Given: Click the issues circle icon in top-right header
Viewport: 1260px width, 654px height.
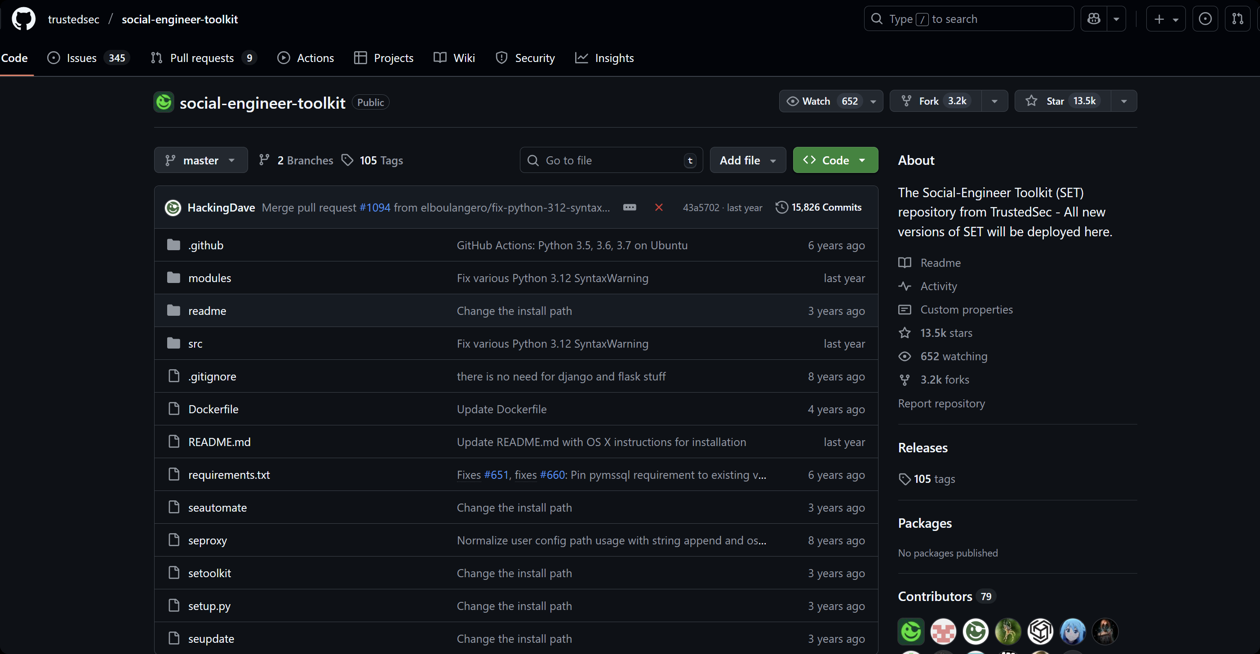Looking at the screenshot, I should click(1205, 19).
